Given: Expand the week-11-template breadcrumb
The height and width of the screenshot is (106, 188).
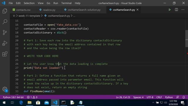Looking at the screenshot, I should pos(29,16).
